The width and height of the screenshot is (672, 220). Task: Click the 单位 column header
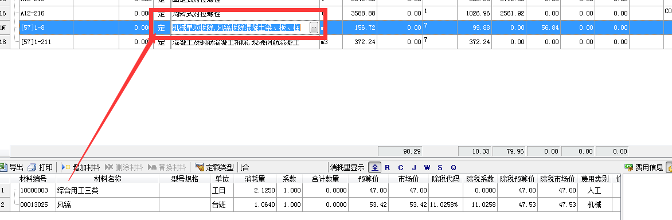click(222, 179)
